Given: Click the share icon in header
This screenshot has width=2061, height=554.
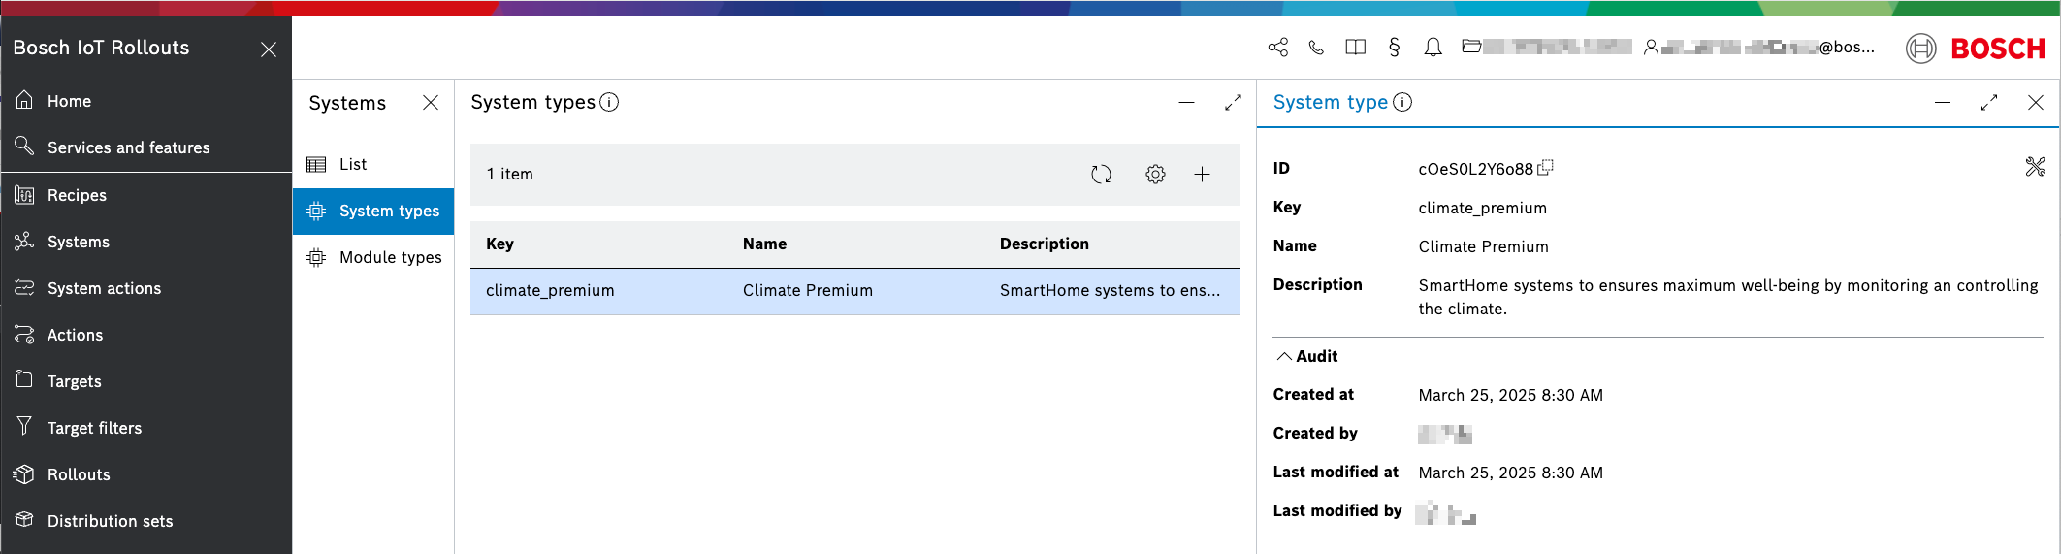Looking at the screenshot, I should (x=1277, y=48).
